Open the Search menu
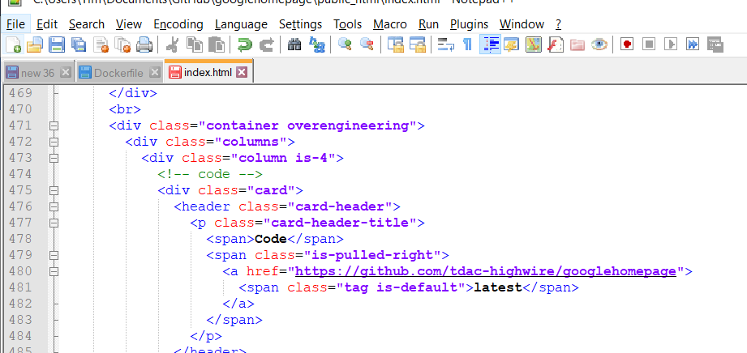The width and height of the screenshot is (747, 353). (x=87, y=23)
